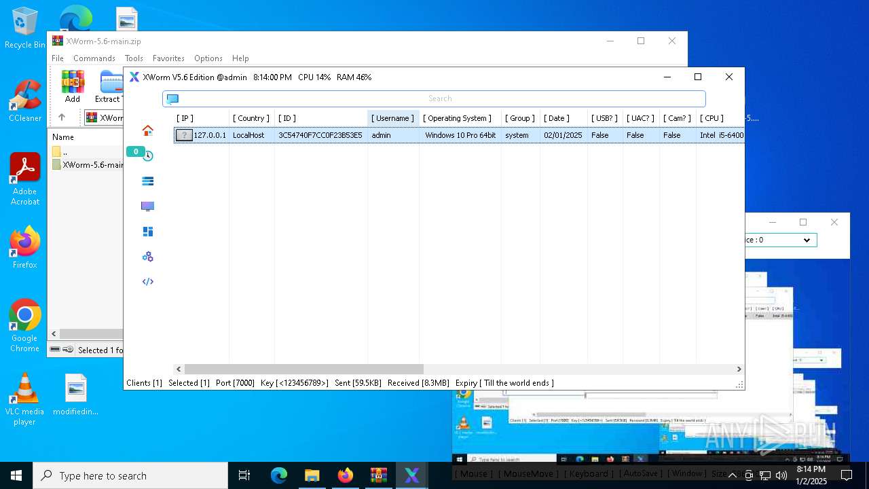Open the CCleaner desktop shortcut
This screenshot has height=489, width=869.
coord(24,101)
